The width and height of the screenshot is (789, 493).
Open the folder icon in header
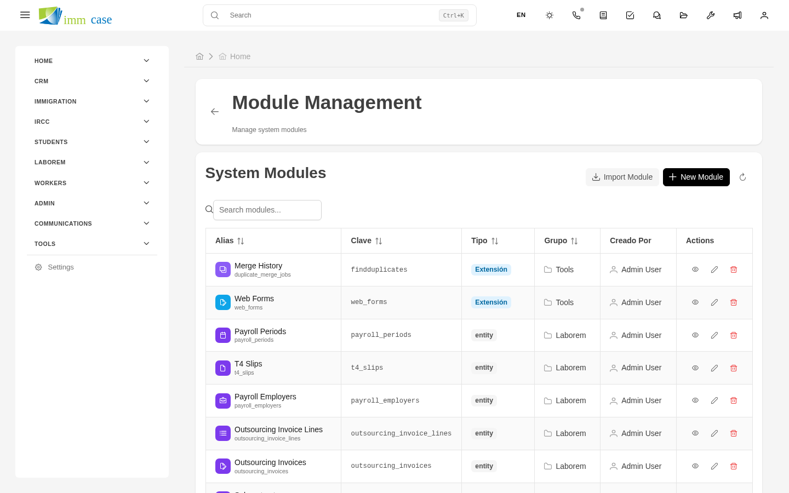684,15
